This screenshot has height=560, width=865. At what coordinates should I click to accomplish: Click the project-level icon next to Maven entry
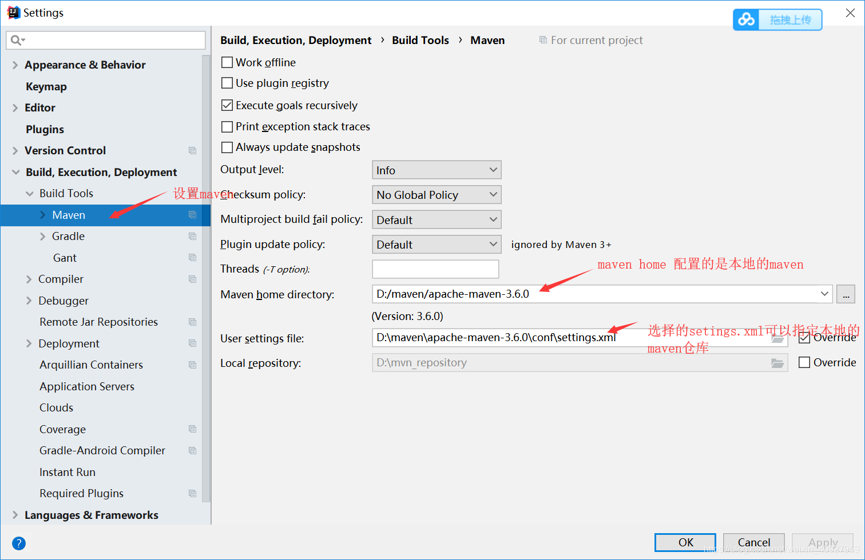point(192,215)
